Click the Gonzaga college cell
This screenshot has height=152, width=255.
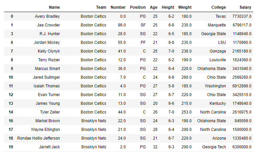tap(218, 51)
